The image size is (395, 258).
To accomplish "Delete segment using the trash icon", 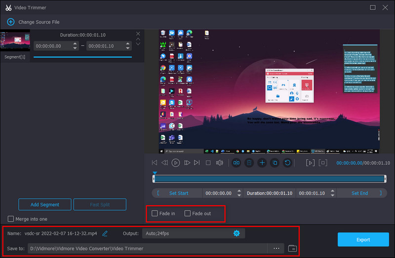I will coord(249,163).
